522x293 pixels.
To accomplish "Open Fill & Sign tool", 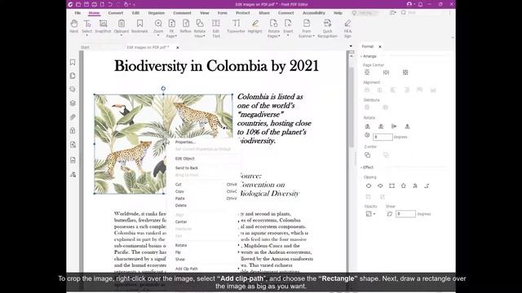I will pos(347,28).
